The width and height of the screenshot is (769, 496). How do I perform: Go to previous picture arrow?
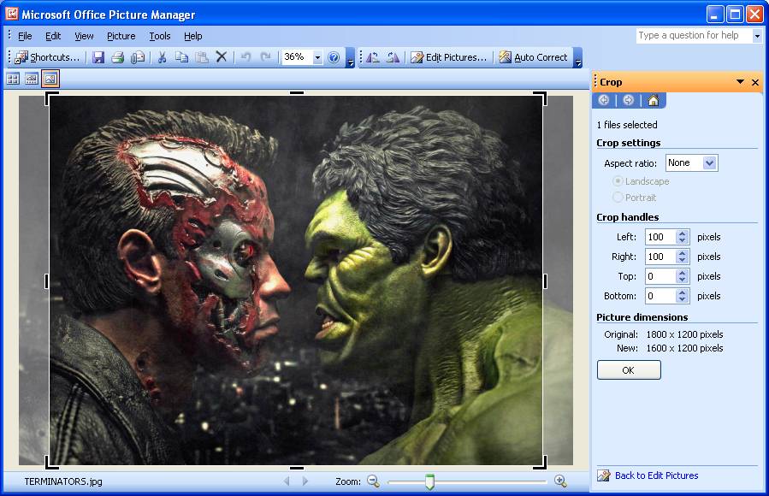[x=287, y=481]
